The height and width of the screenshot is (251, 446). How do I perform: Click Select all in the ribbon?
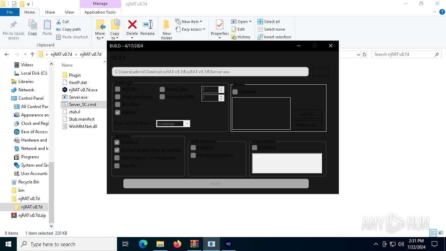coord(269,22)
